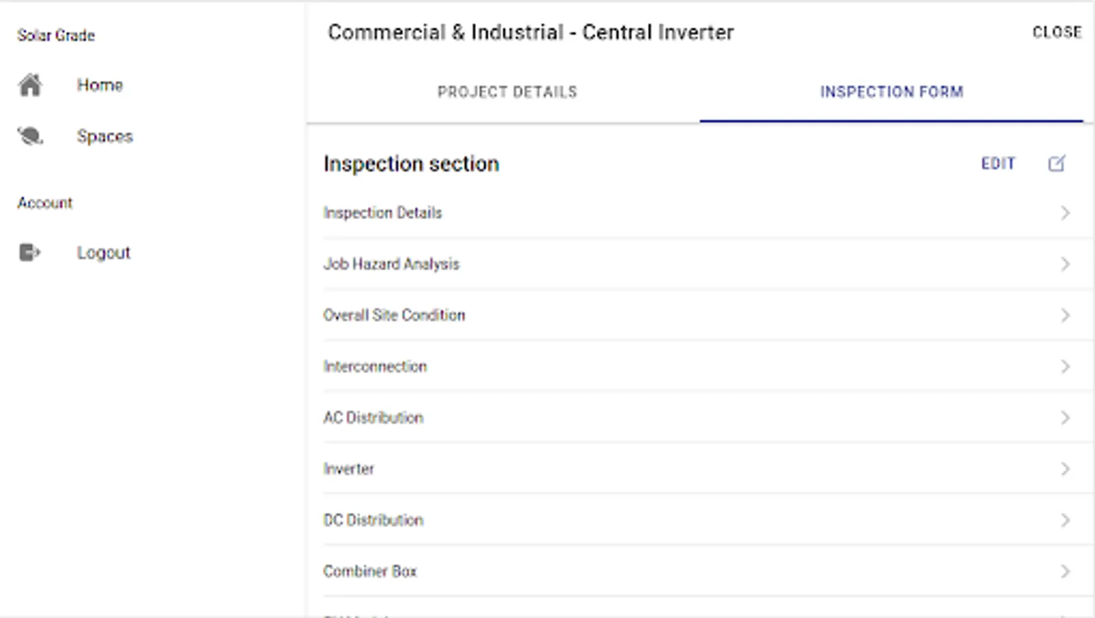Viewport: 1095px width, 618px height.
Task: Click the edit pencil square icon
Action: [x=1057, y=163]
